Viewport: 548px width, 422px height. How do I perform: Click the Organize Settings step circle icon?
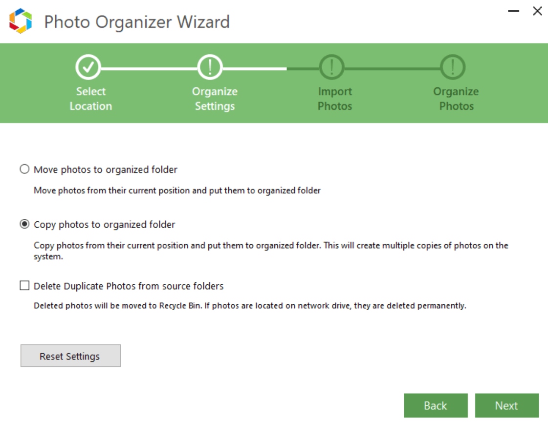tap(210, 67)
